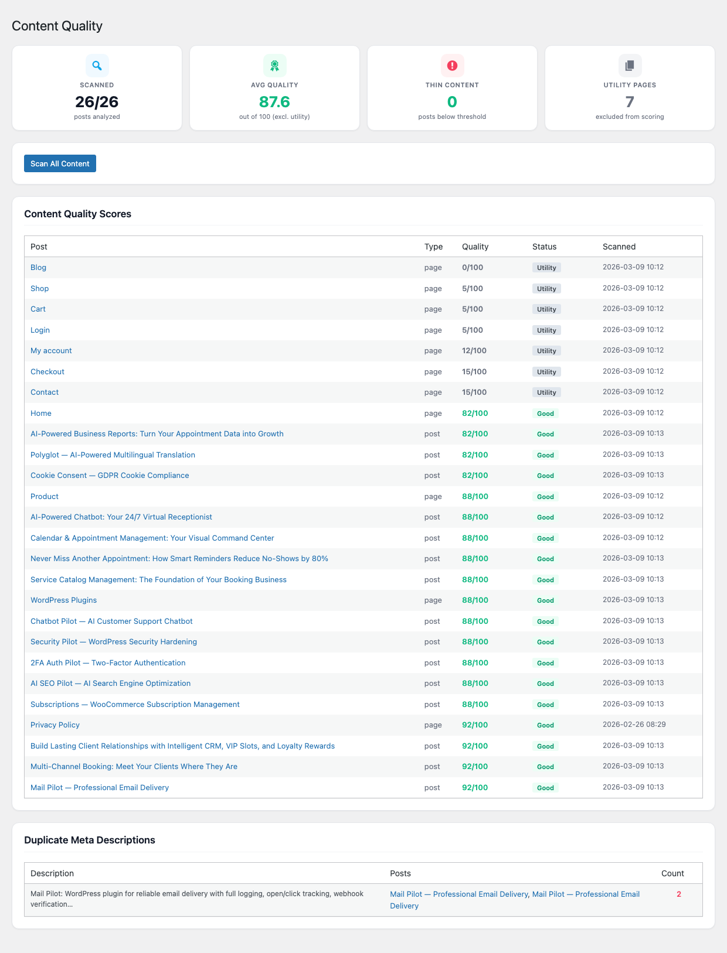Open Never Miss Another Appointment link

point(179,559)
